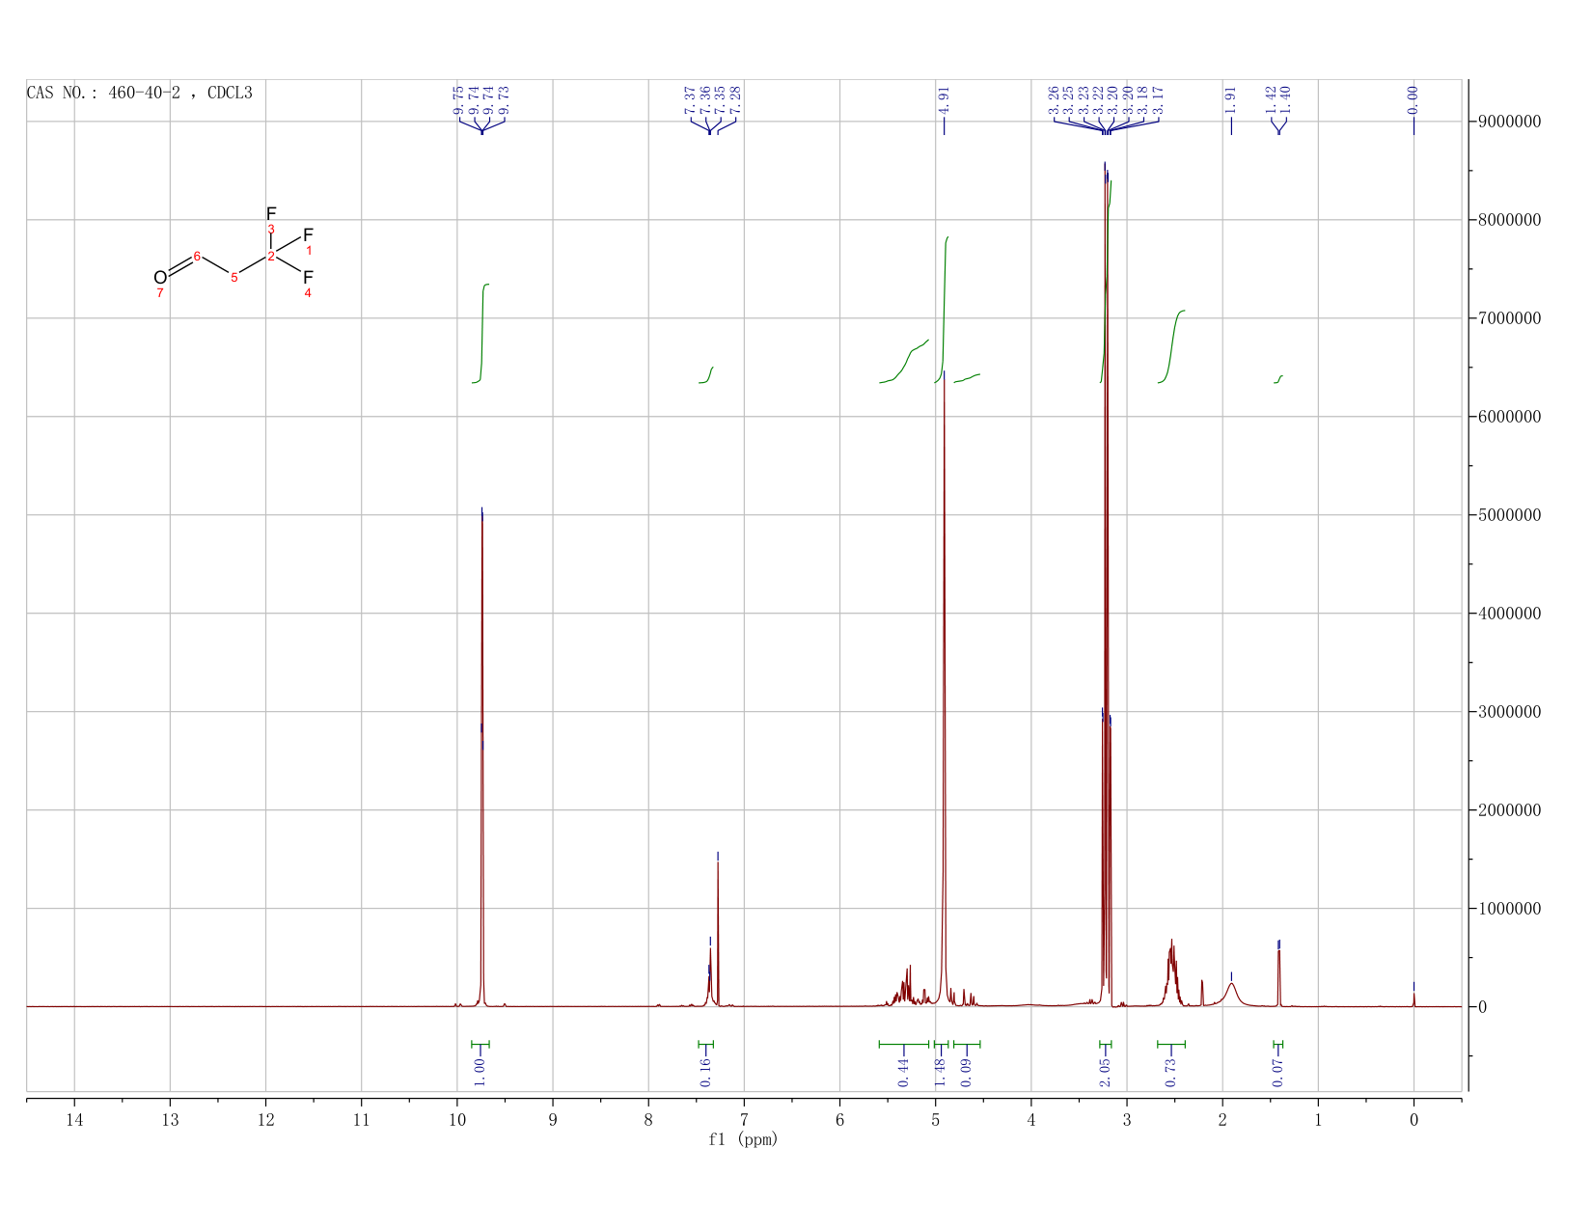Click carbon atom number 6 in structure
1592x1230 pixels.
coord(197,257)
